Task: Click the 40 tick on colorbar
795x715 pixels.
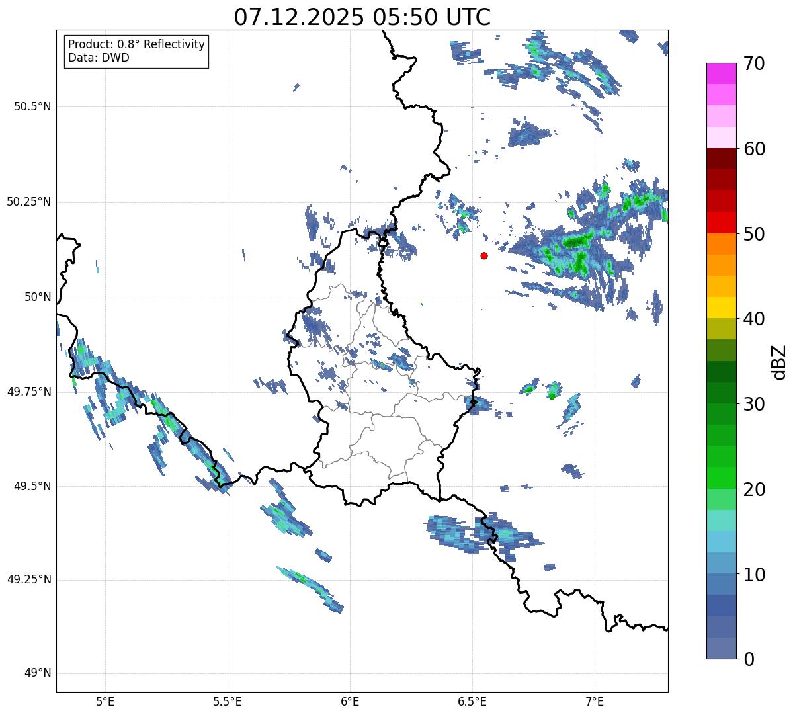Action: pos(754,319)
